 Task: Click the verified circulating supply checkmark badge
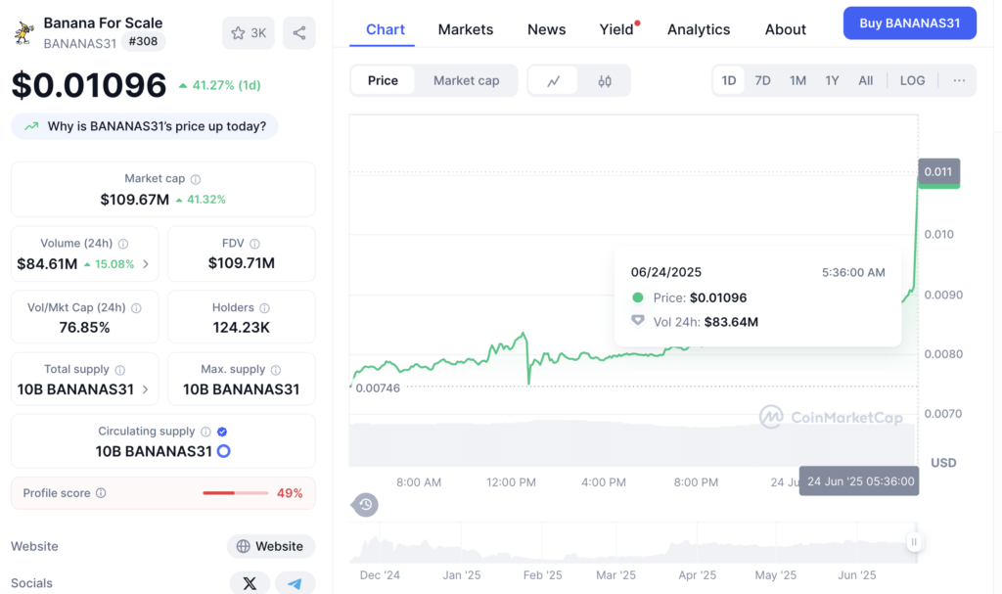click(x=222, y=432)
